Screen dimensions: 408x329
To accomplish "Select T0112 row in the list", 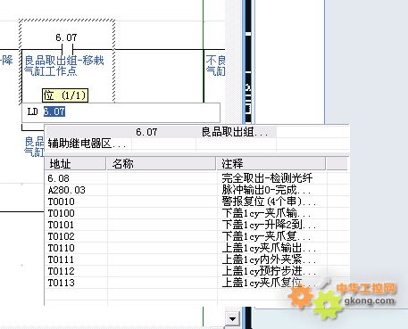I will (196, 271).
